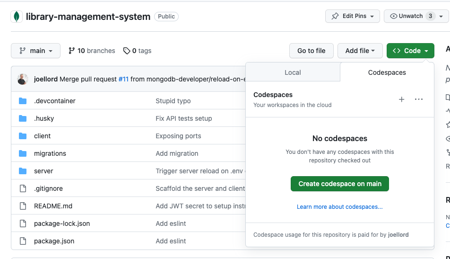Click the pin icon in Edit Pins

point(335,16)
